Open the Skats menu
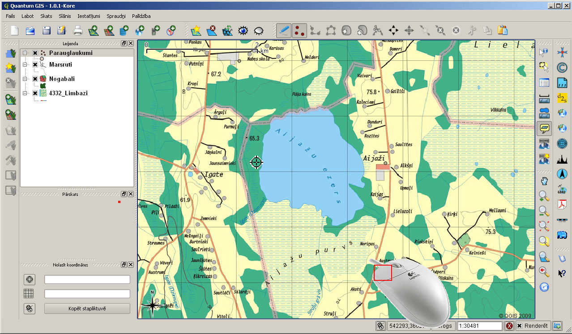 46,16
